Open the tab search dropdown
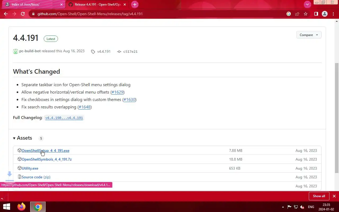The width and height of the screenshot is (339, 212). (307, 5)
